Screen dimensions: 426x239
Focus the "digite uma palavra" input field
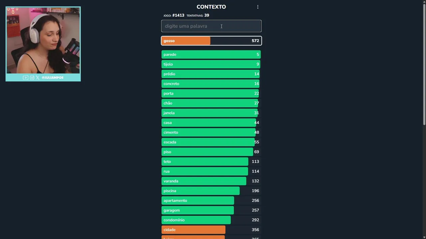click(x=211, y=26)
